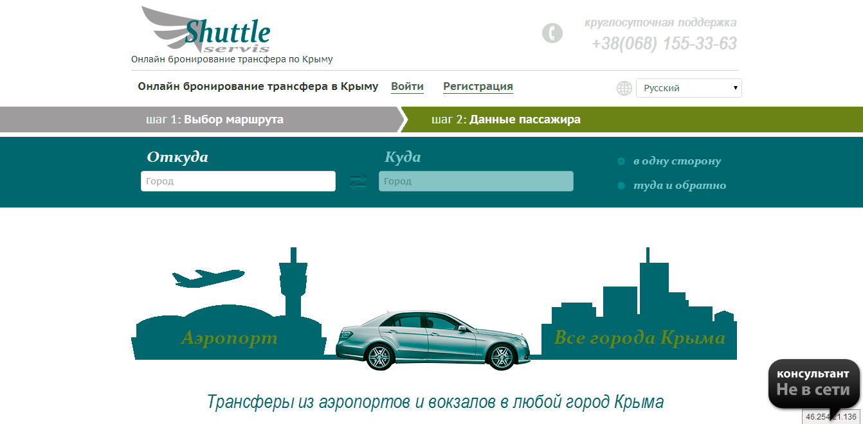Click the IP address label 46.254.21.136
The height and width of the screenshot is (424, 863).
831,417
